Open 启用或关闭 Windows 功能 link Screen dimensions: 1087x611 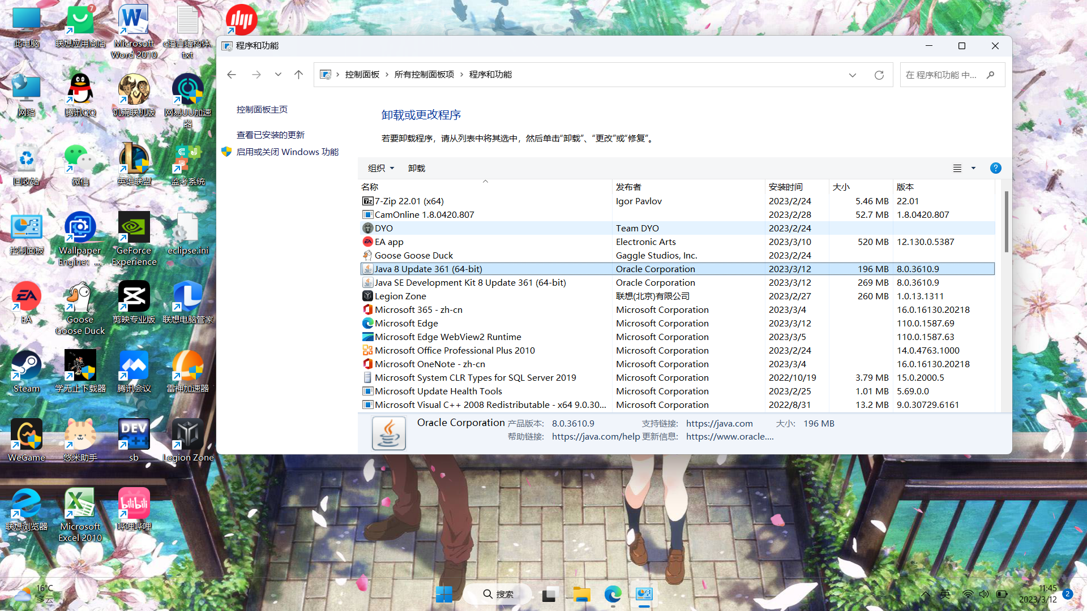pos(287,152)
